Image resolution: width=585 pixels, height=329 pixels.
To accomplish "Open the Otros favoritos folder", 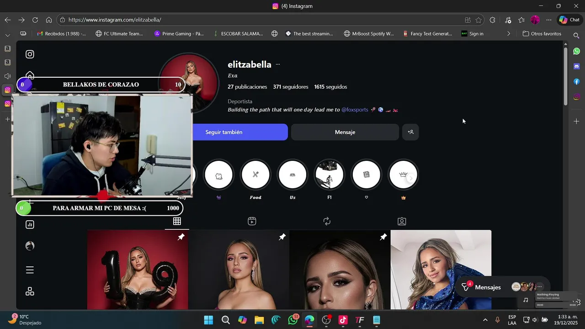I will (x=542, y=33).
